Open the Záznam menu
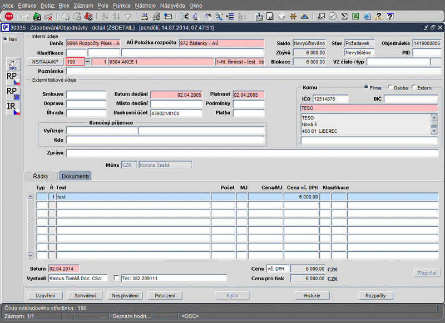Screen dimensions: 445x323 (83, 6)
